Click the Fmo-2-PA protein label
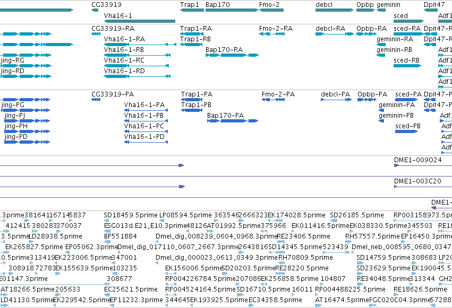Viewport: 452px width, 308px height. coord(278,94)
